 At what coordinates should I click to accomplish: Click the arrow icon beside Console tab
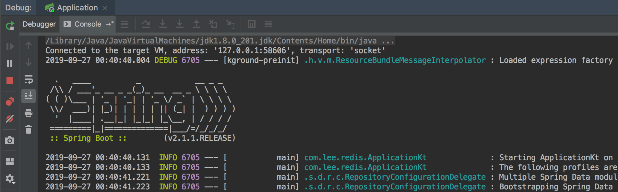click(110, 24)
